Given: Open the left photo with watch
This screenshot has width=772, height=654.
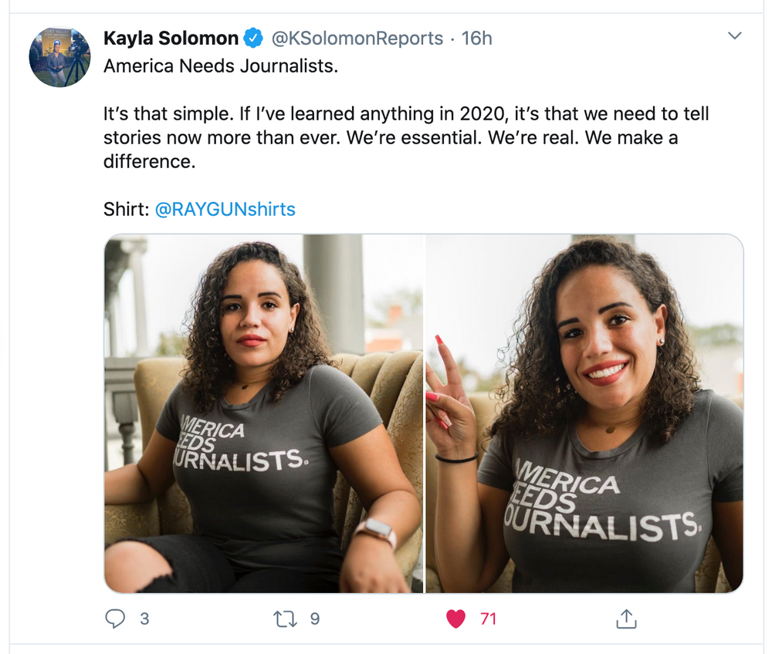Looking at the screenshot, I should tap(264, 413).
